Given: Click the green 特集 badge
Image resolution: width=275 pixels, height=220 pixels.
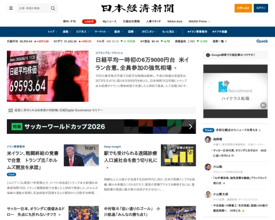Looking at the screenshot, I should tap(17, 126).
